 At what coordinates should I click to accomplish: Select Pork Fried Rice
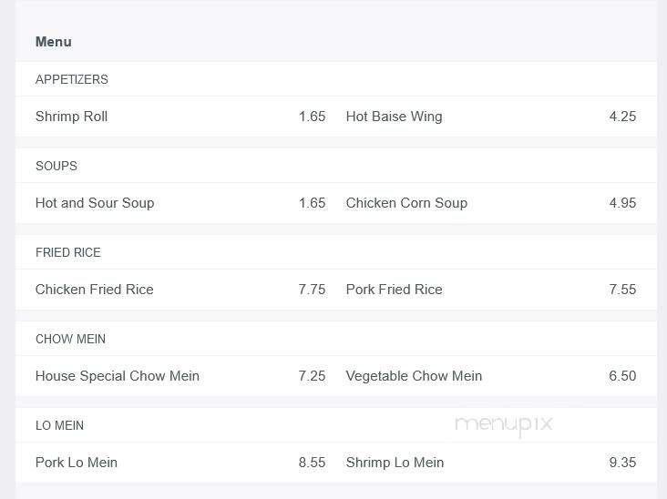pos(394,290)
